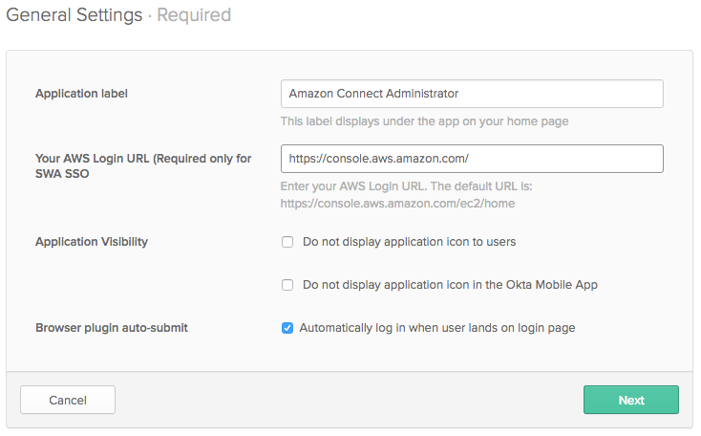Click the bold "Application label" field name
The height and width of the screenshot is (436, 701).
[81, 94]
